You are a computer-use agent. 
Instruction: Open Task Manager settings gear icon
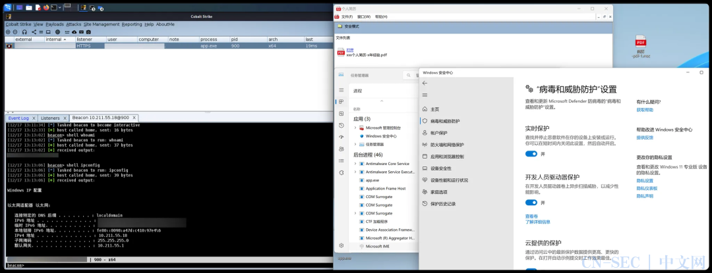pyautogui.click(x=341, y=245)
